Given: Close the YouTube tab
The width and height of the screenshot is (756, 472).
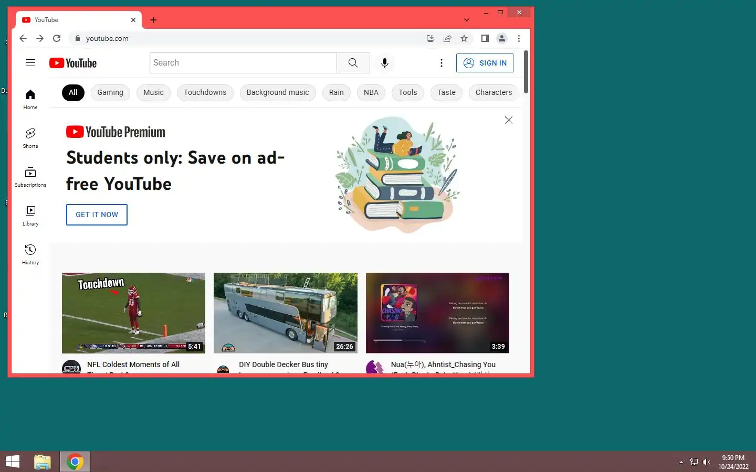Looking at the screenshot, I should (133, 20).
